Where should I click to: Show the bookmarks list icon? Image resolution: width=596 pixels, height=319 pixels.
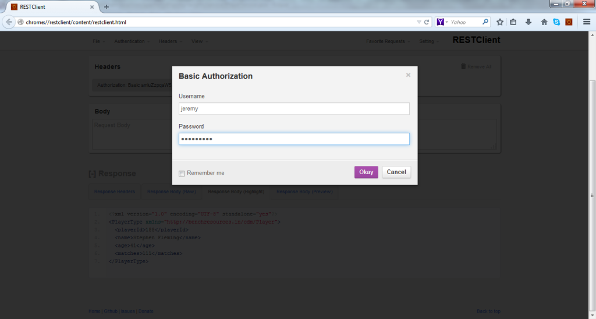(513, 22)
